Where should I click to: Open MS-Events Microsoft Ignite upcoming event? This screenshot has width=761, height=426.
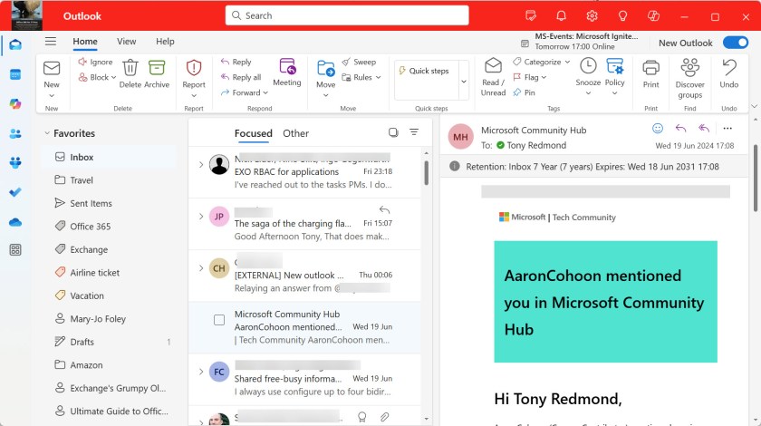580,42
